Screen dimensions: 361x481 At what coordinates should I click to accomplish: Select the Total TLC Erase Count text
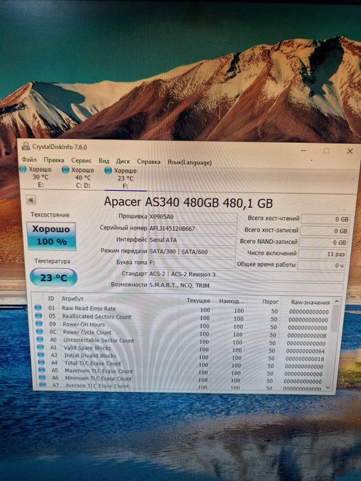tap(93, 363)
